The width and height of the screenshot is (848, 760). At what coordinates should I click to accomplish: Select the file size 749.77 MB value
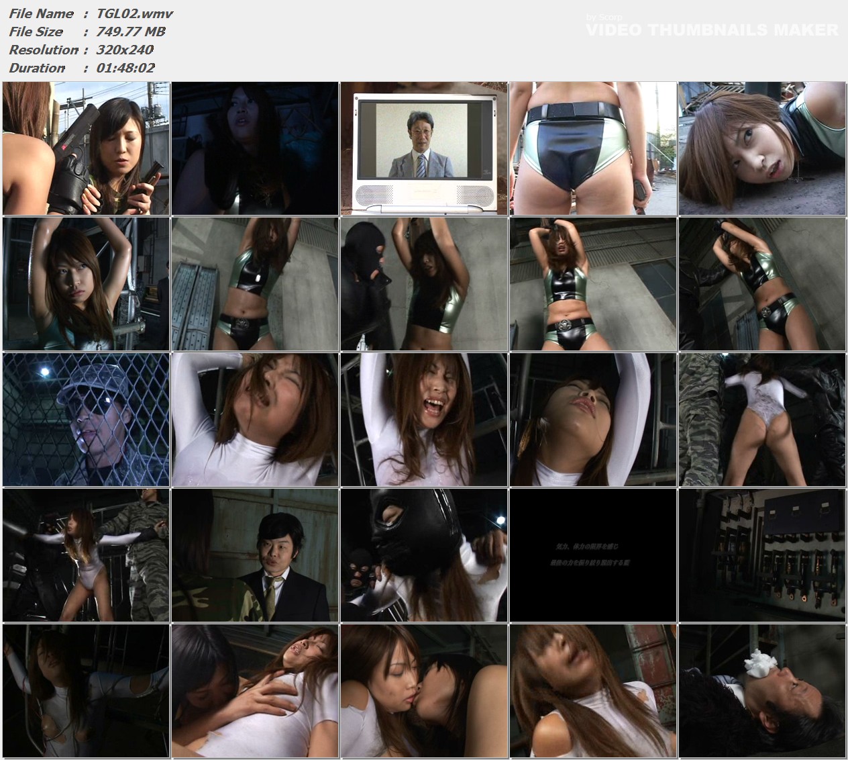point(131,32)
